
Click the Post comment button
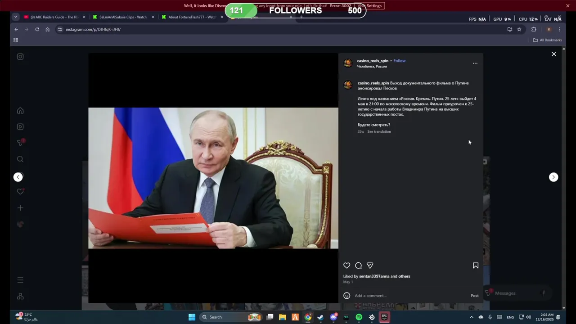(x=474, y=296)
